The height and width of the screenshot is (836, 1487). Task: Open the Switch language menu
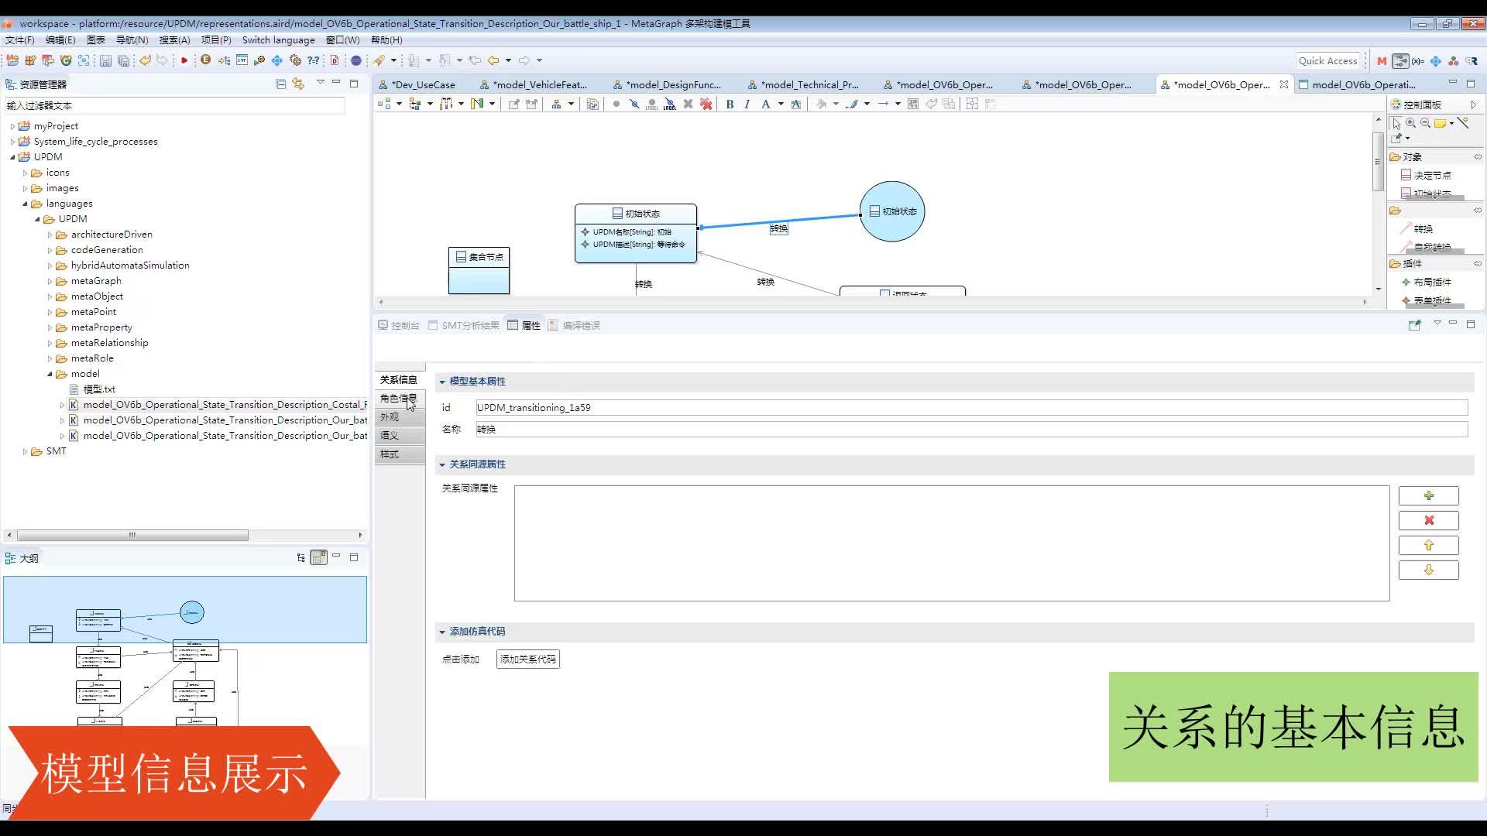coord(278,39)
